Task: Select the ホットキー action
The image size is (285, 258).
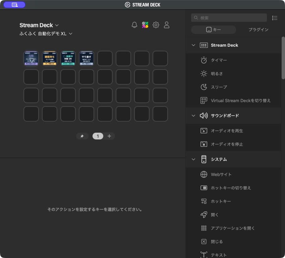Action: click(x=233, y=201)
